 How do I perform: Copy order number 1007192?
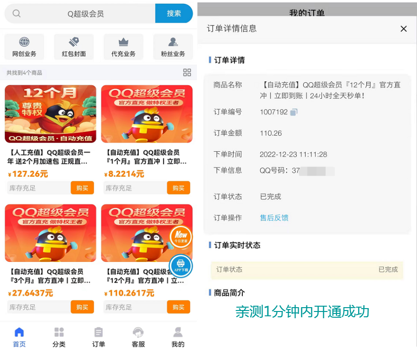(294, 112)
